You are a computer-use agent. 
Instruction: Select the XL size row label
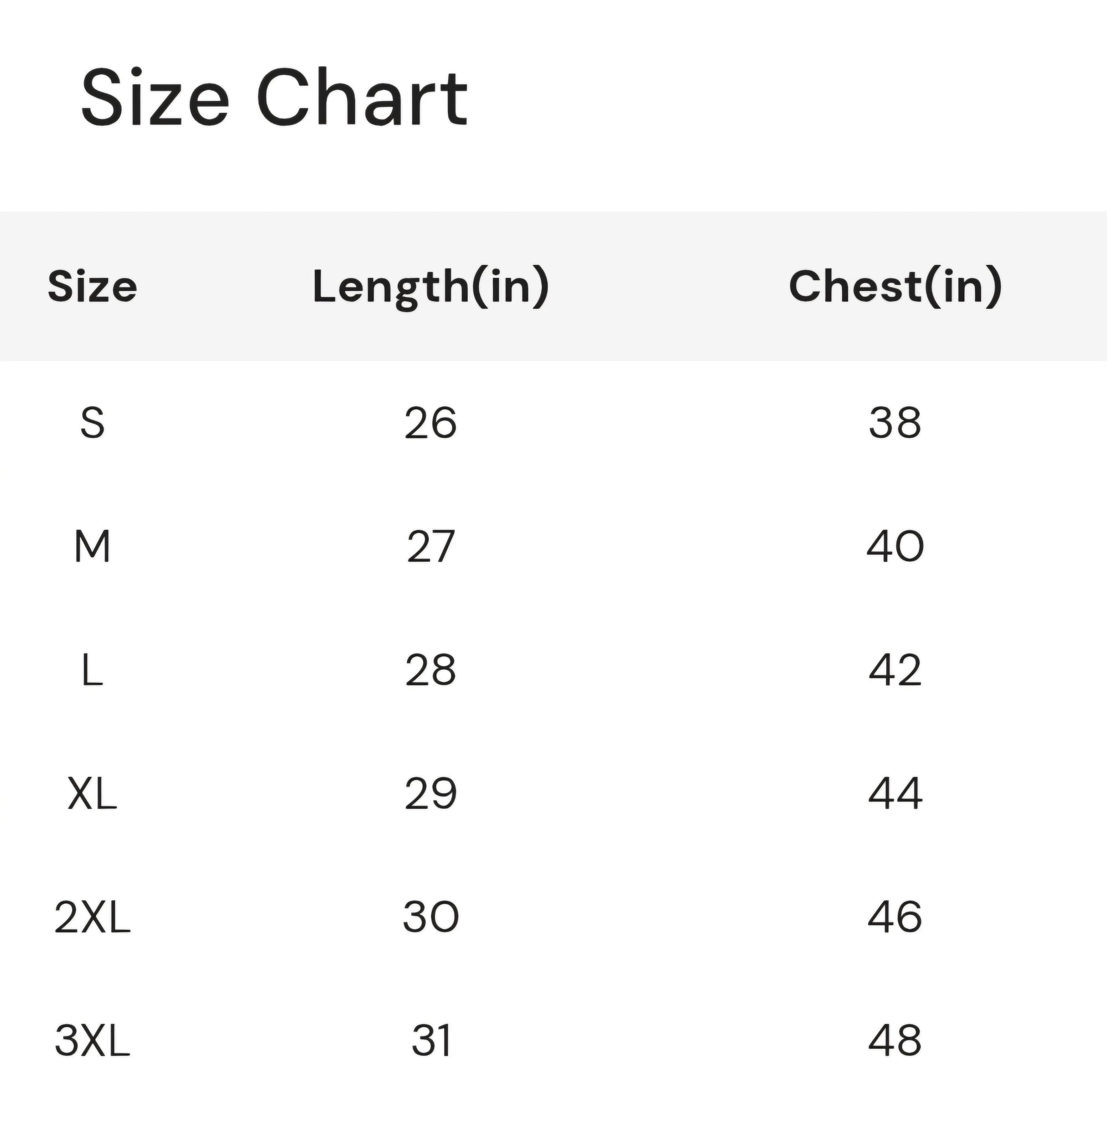tap(92, 793)
